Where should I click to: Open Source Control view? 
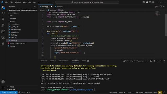point(3,19)
